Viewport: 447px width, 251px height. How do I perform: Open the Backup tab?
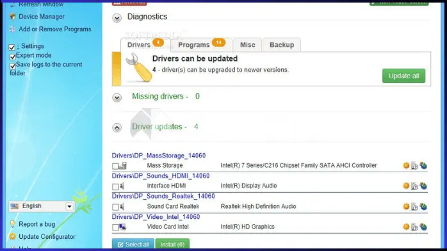coord(282,45)
